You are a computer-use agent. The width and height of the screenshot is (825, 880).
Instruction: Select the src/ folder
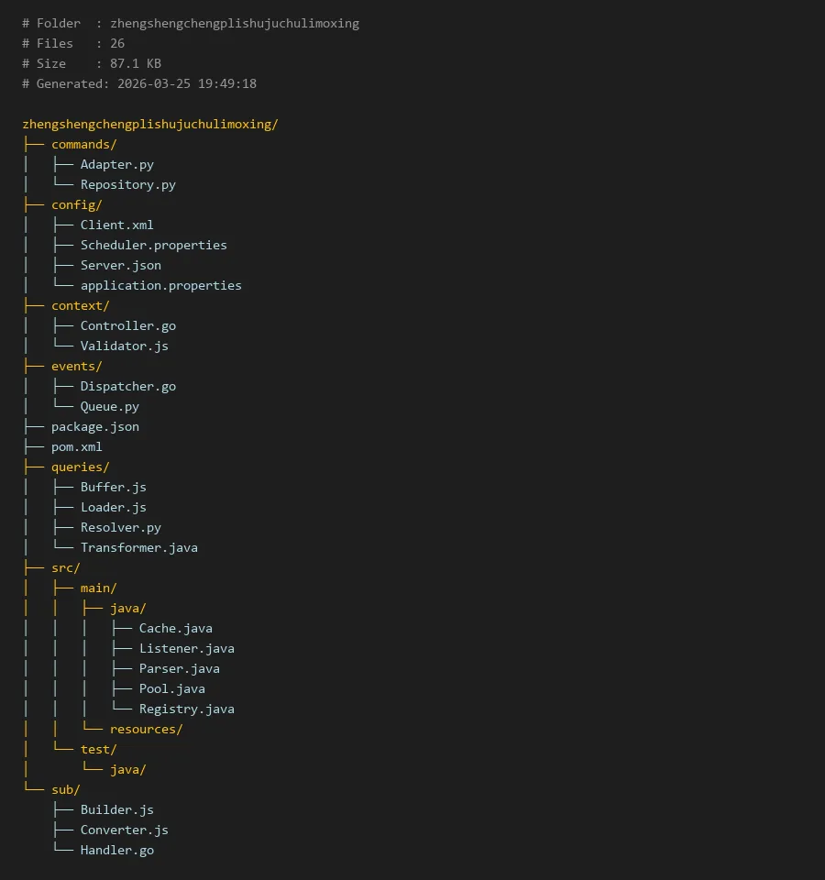(65, 567)
